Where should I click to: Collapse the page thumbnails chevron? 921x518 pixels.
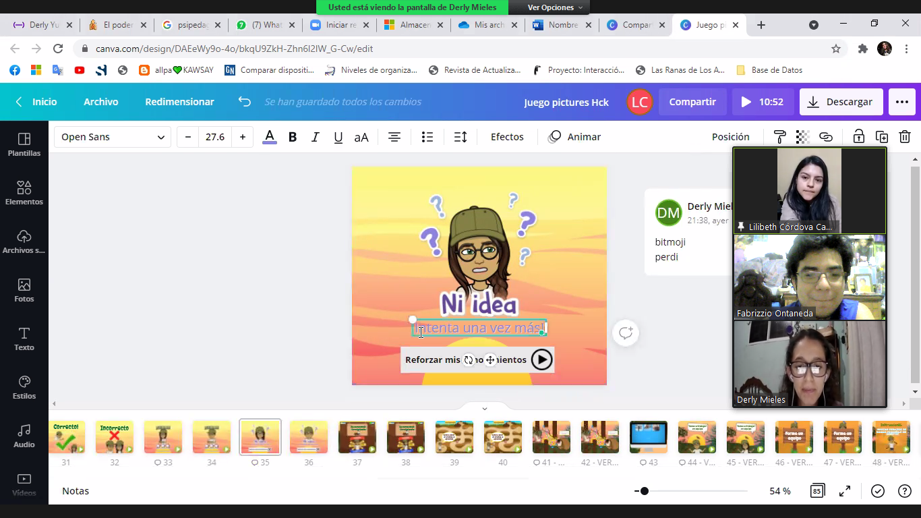point(484,408)
